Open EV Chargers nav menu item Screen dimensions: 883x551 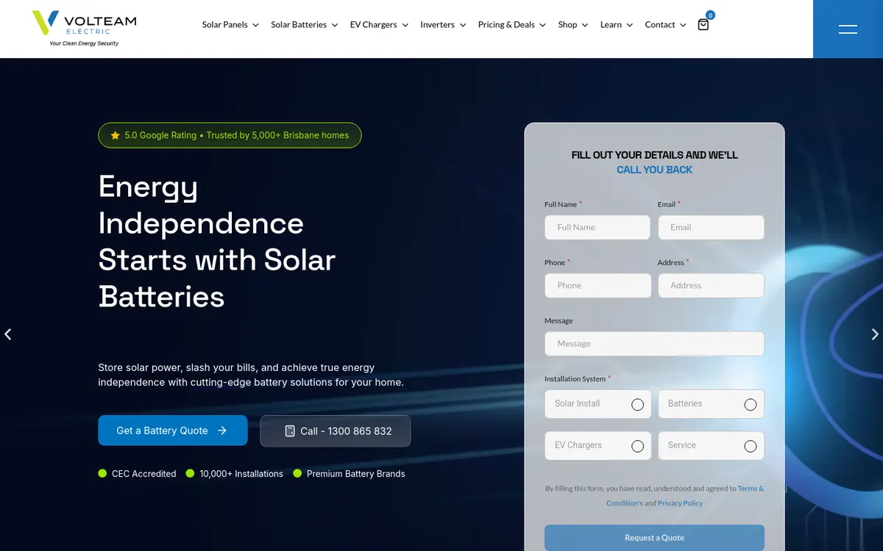(x=374, y=24)
